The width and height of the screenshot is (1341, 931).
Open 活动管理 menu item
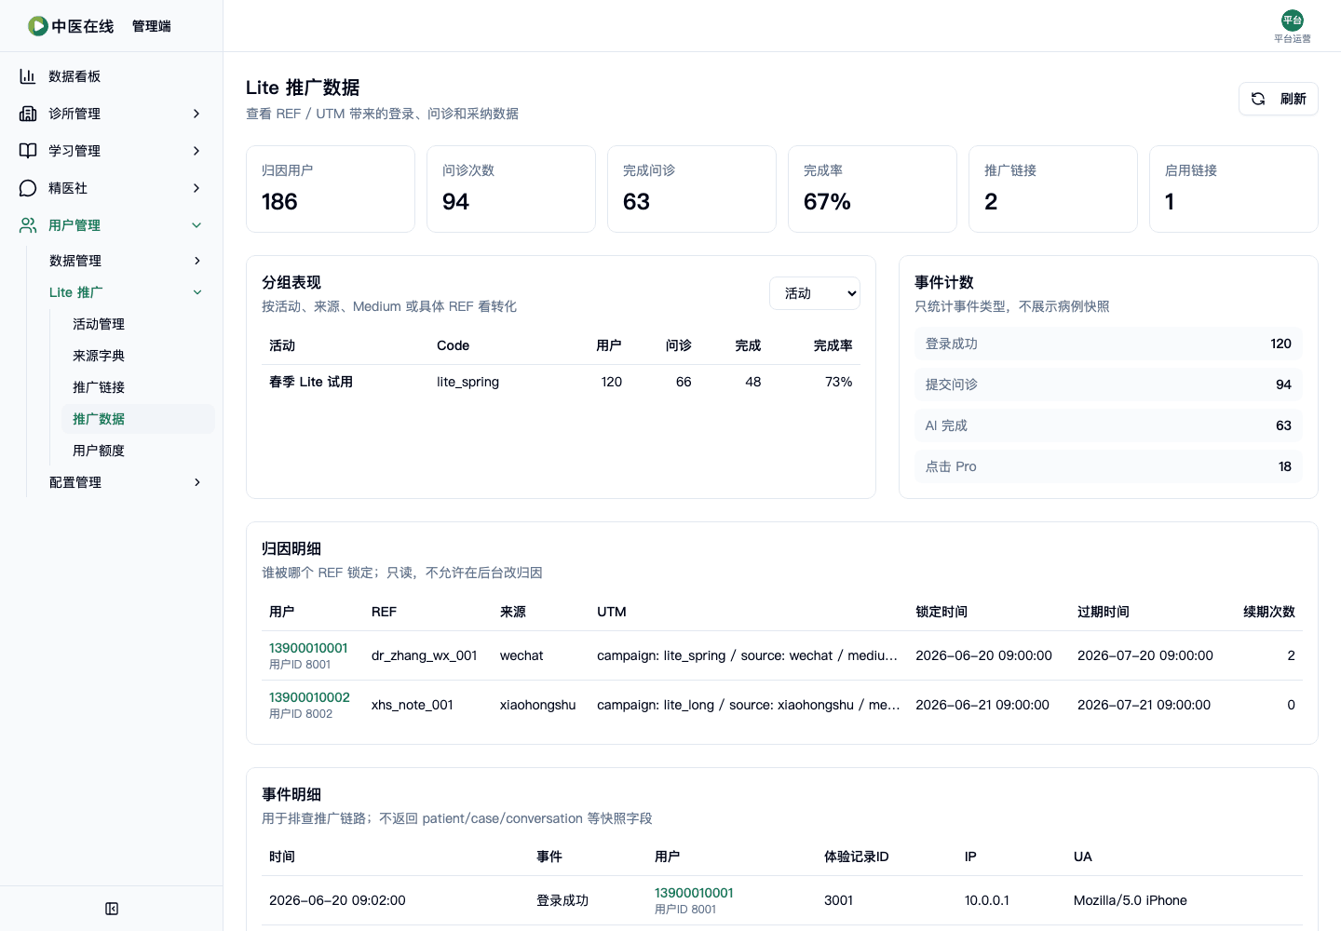click(99, 324)
